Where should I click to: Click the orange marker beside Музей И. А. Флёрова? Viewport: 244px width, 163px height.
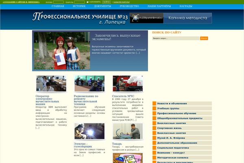(x=154, y=138)
